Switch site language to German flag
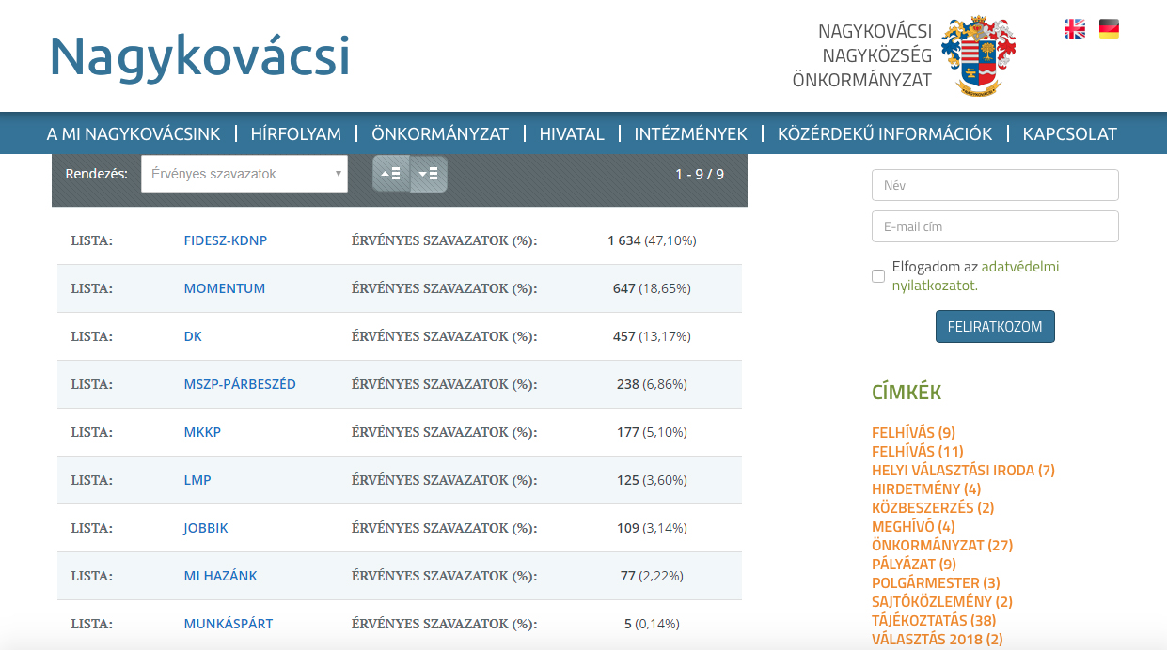The width and height of the screenshot is (1167, 650). pyautogui.click(x=1109, y=29)
